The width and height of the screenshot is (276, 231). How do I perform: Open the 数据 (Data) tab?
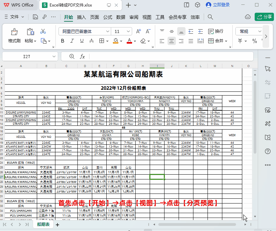click(x=121, y=17)
